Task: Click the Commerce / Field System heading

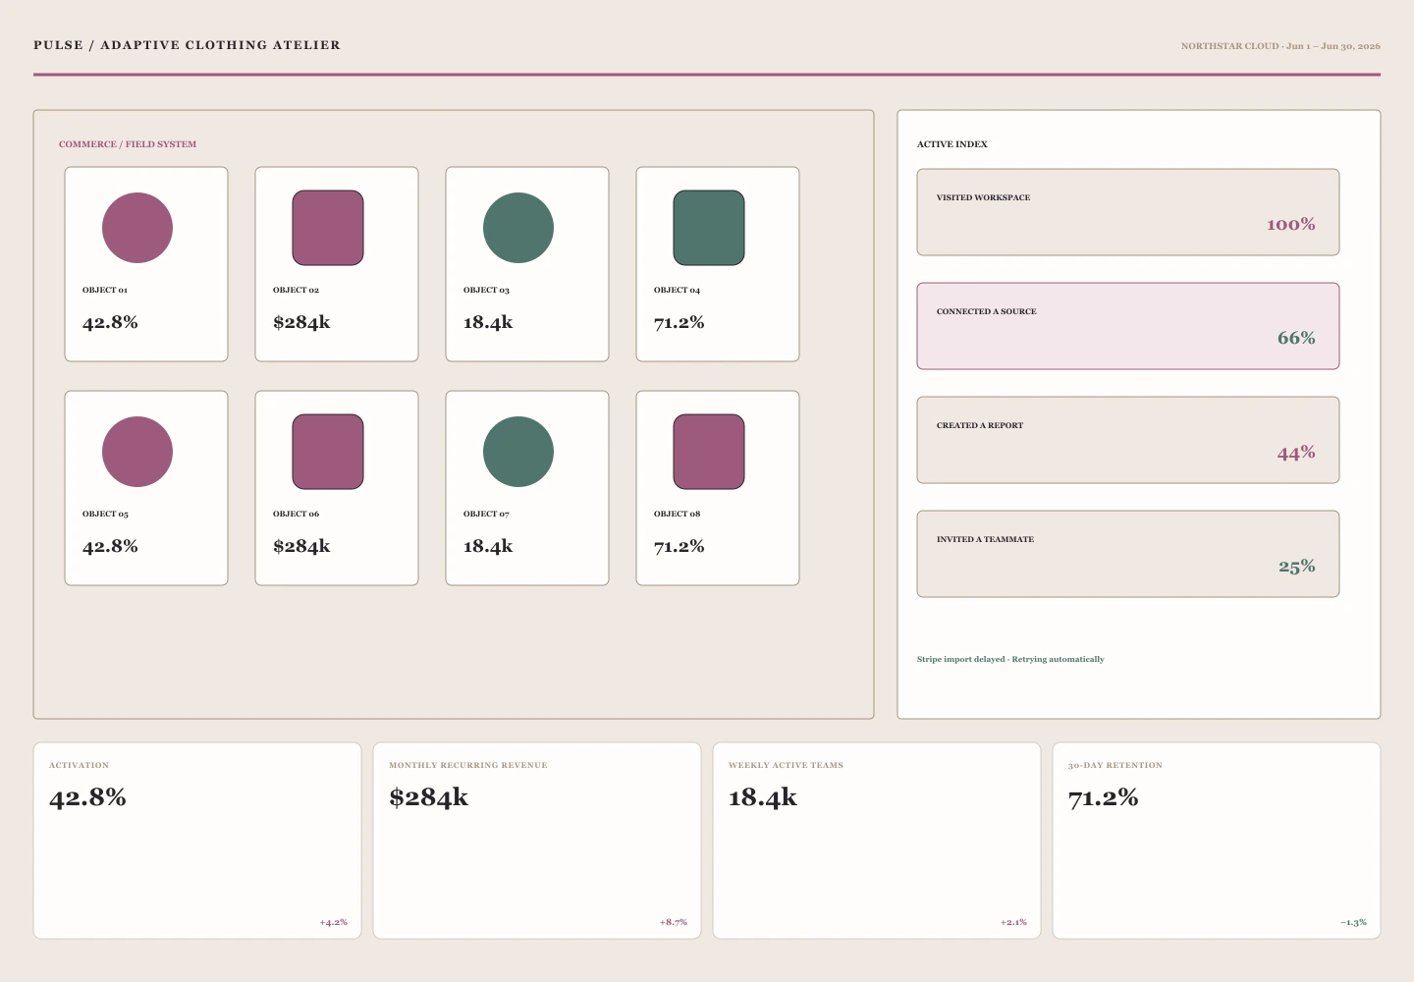Action: coord(128,144)
